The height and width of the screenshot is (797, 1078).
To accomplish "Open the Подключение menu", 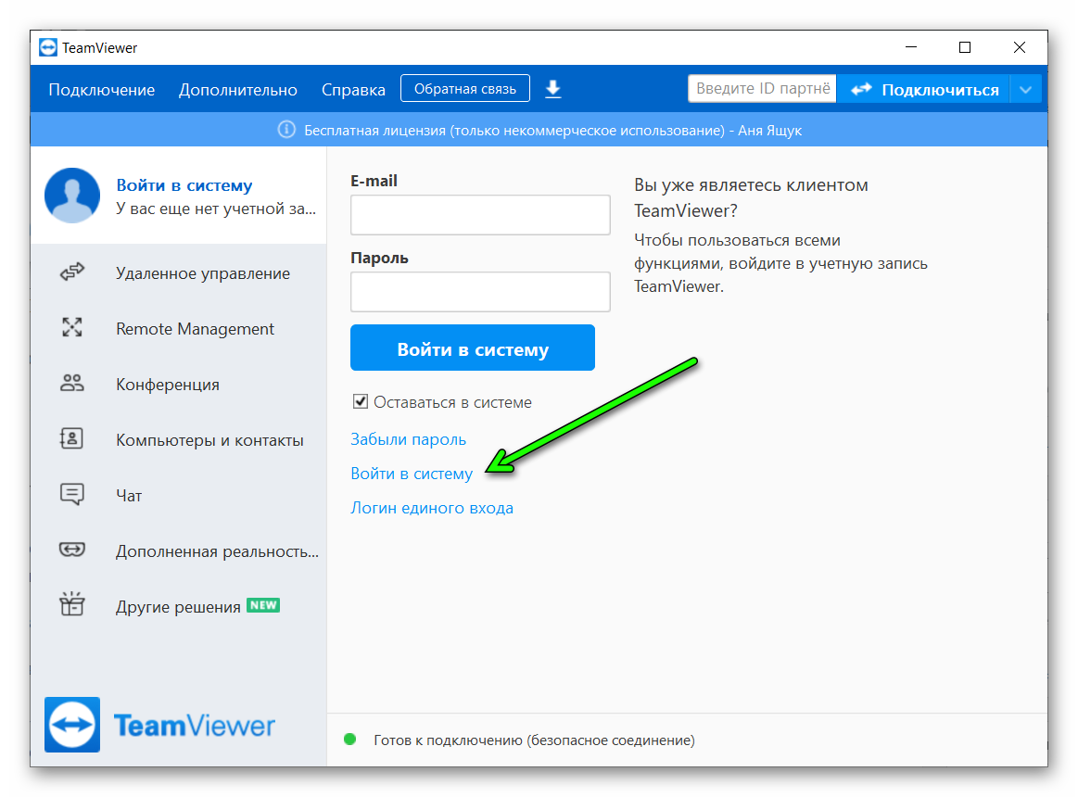I will pos(101,90).
